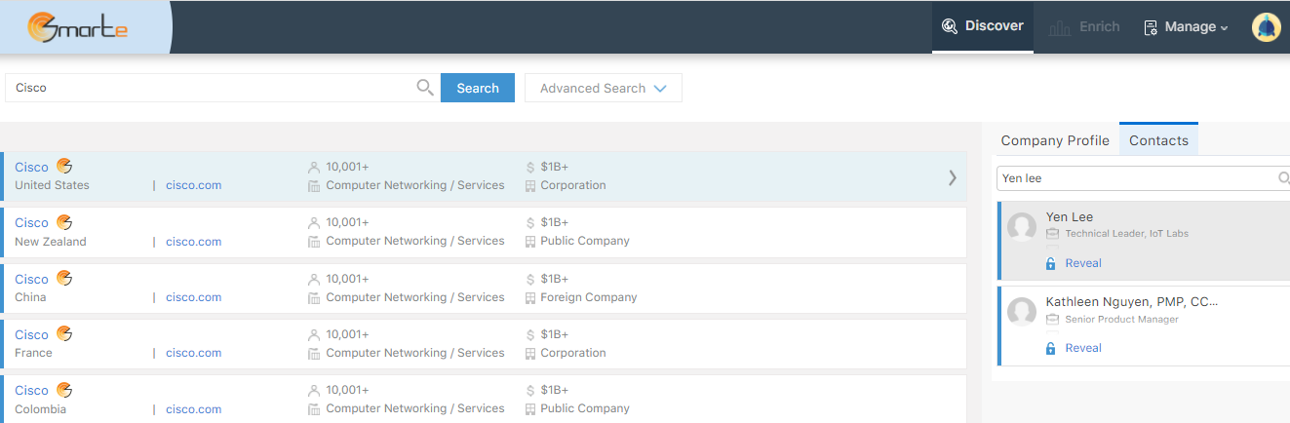Click the SMARTe logo
Viewport: 1290px width, 423px height.
click(78, 26)
